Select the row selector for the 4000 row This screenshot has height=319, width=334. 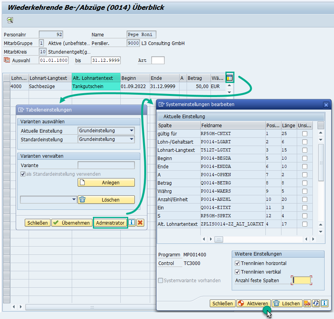coord(7,87)
